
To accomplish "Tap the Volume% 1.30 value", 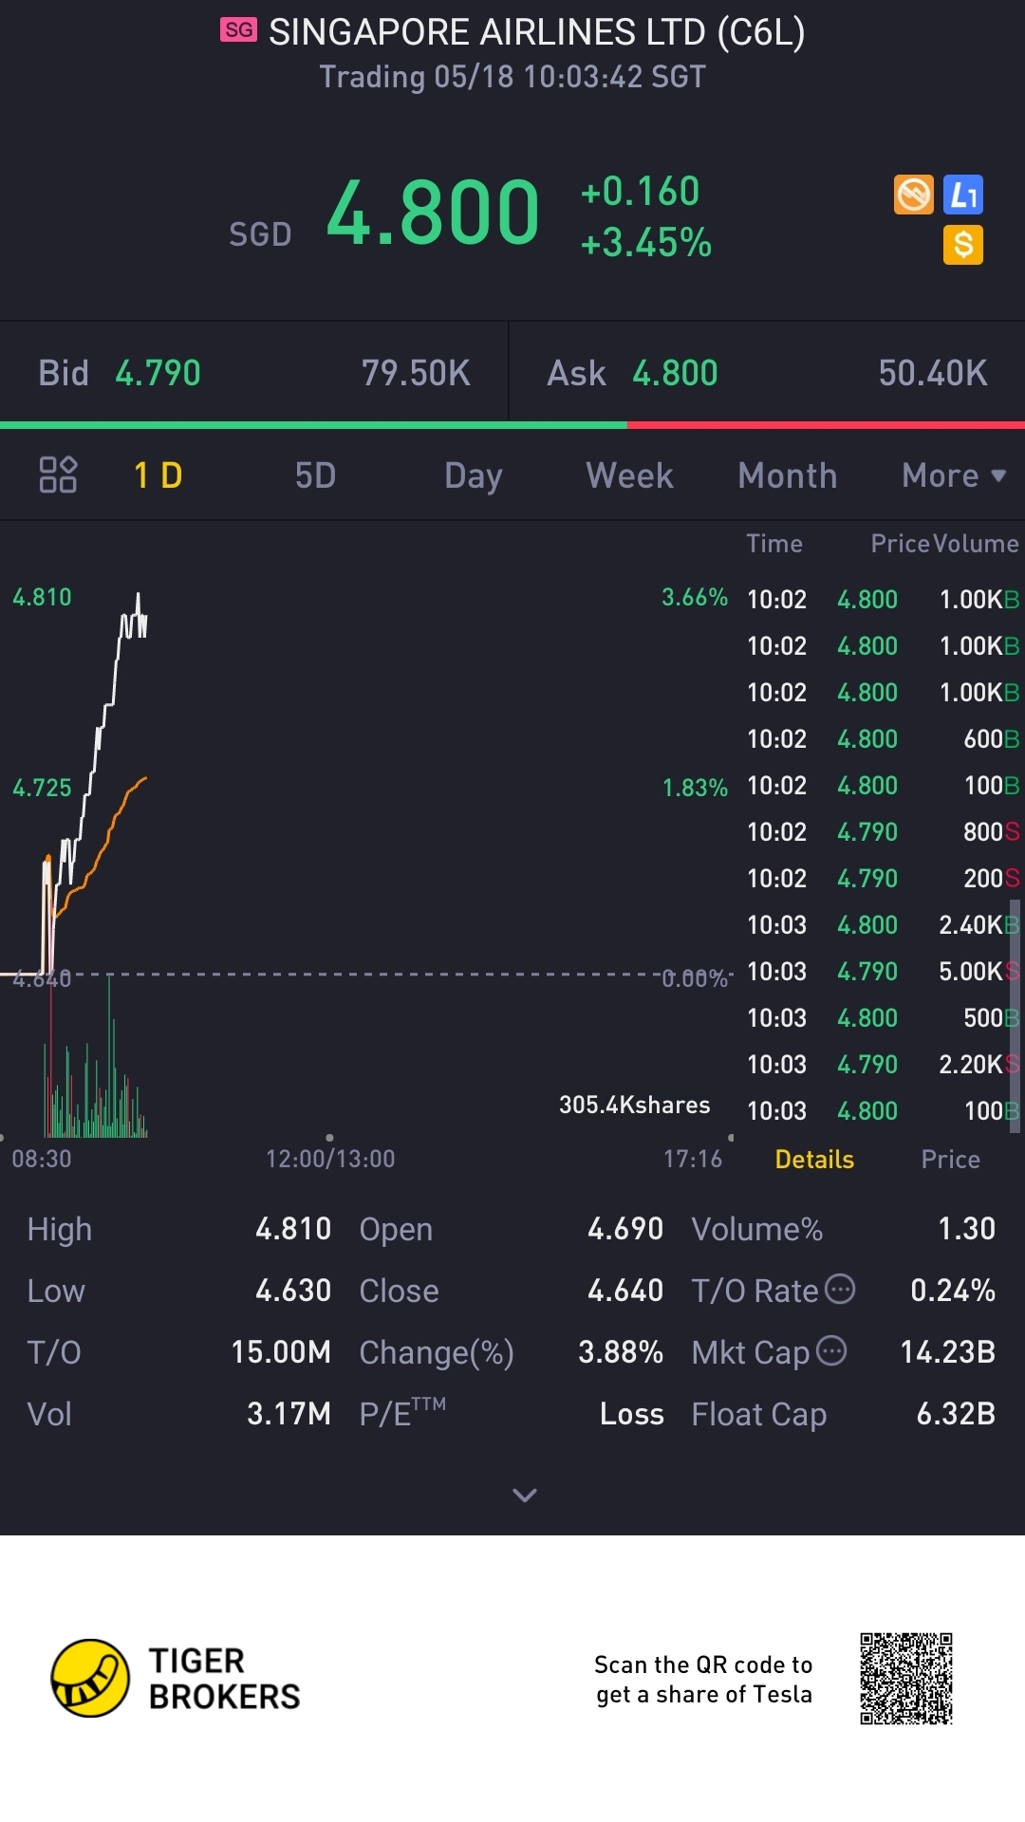I will coord(966,1229).
